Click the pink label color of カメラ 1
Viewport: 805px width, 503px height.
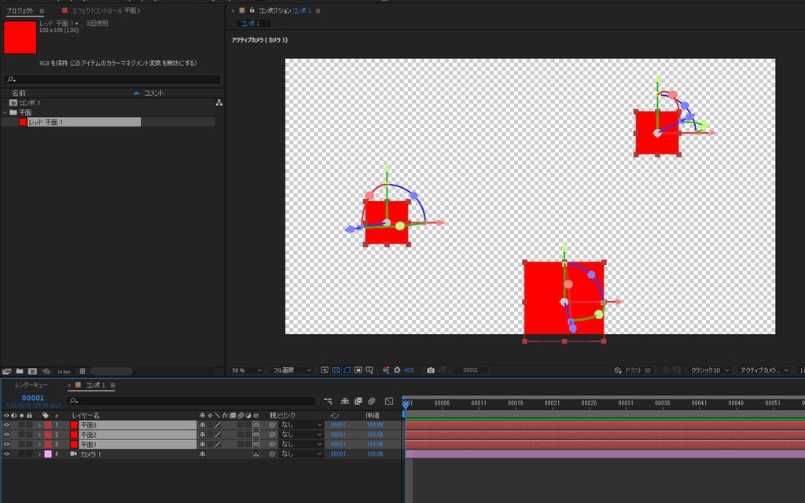click(x=48, y=454)
